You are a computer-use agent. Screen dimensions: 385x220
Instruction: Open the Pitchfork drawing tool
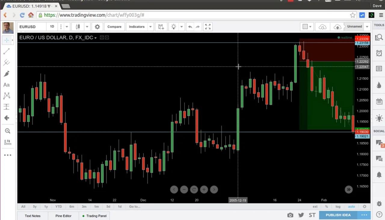coord(7,62)
